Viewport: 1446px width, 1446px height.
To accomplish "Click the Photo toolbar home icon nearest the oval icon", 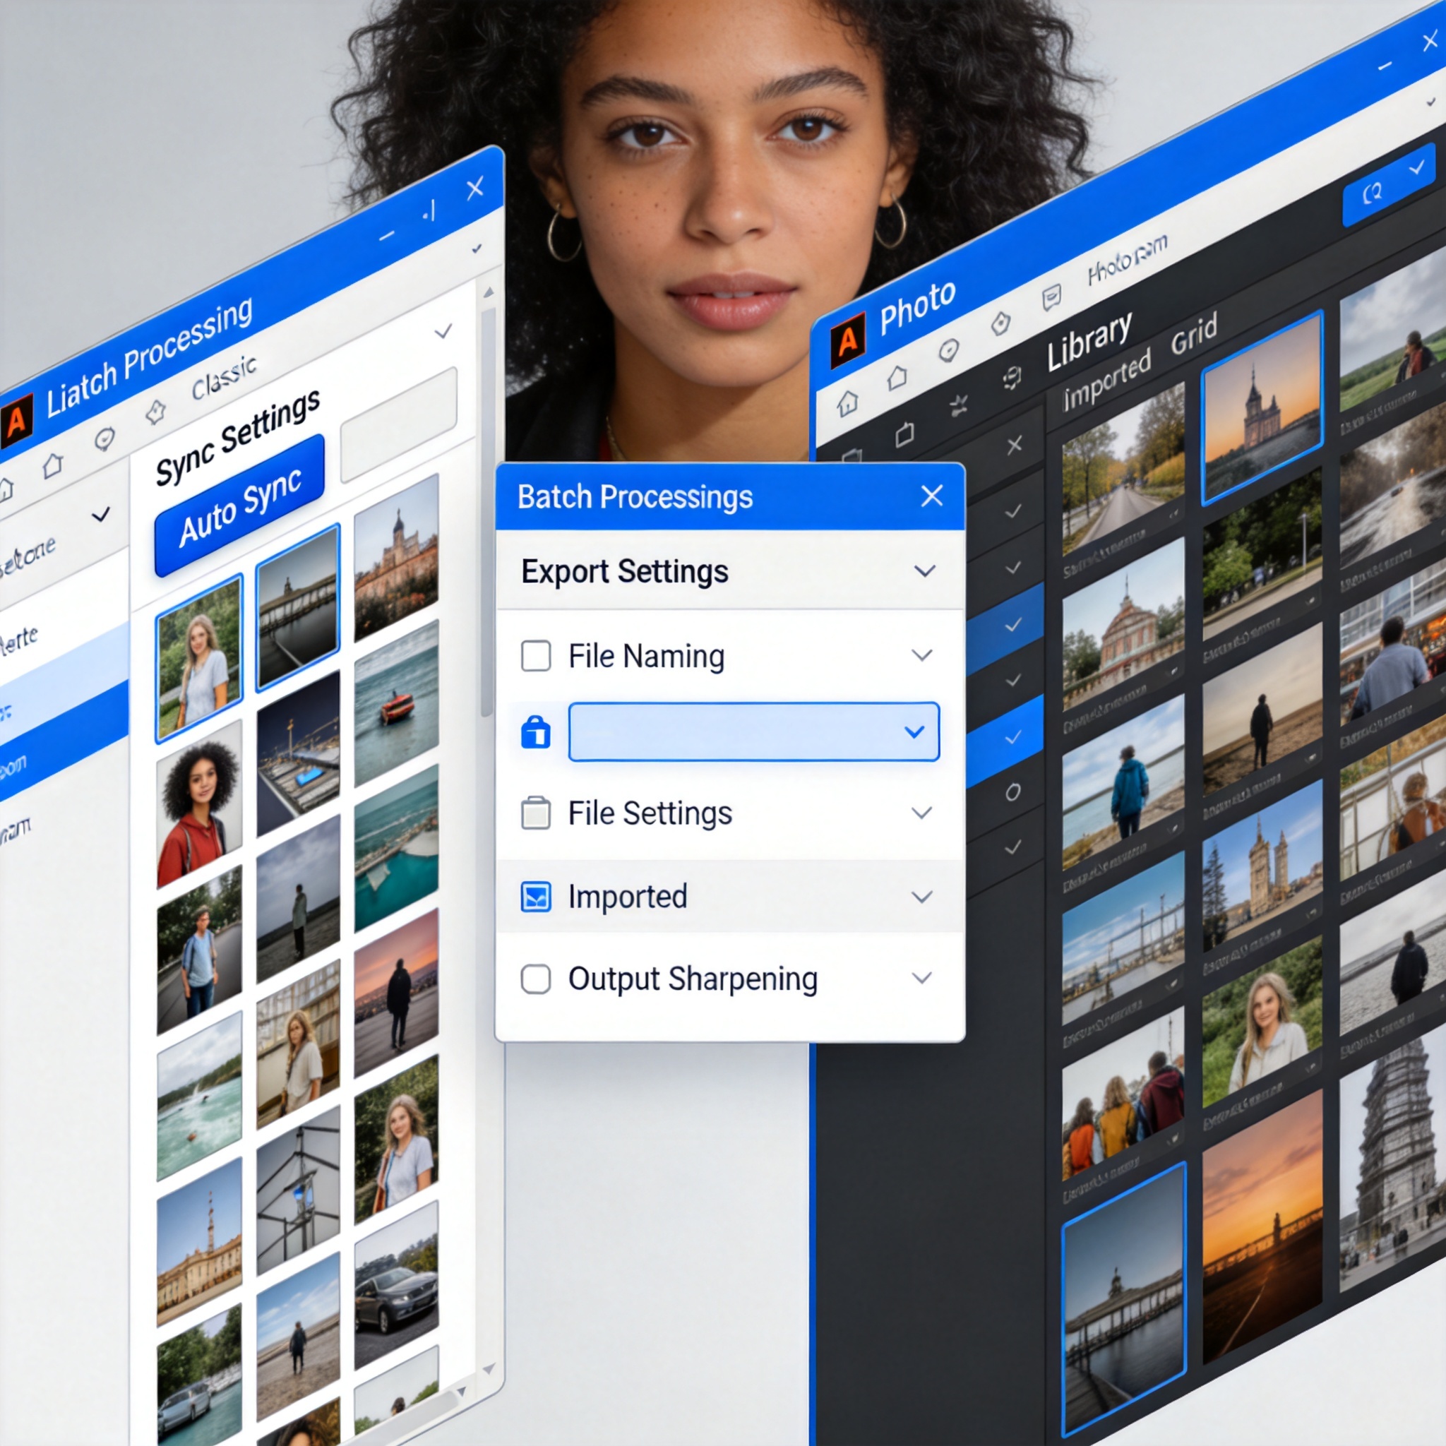I will coord(897,378).
